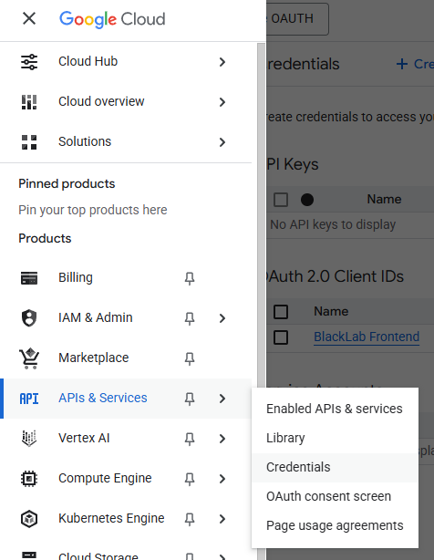Image resolution: width=434 pixels, height=560 pixels.
Task: Expand the Vertex AI submenu arrow
Action: (222, 438)
